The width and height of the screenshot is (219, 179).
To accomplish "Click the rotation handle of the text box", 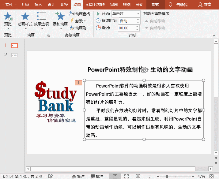I will click(144, 69).
